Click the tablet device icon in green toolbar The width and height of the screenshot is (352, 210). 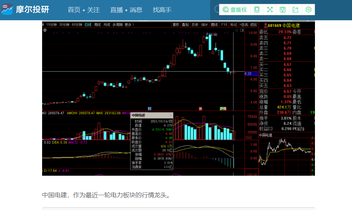(x=257, y=10)
